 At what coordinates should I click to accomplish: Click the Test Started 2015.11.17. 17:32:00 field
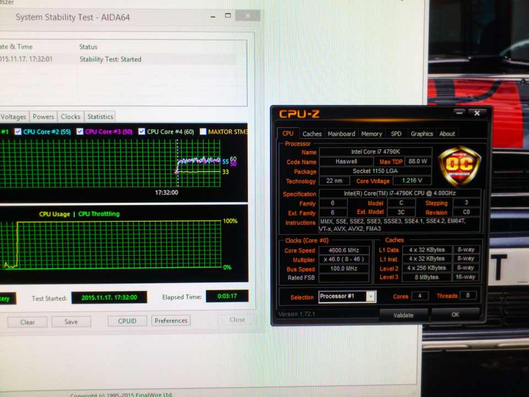109,297
